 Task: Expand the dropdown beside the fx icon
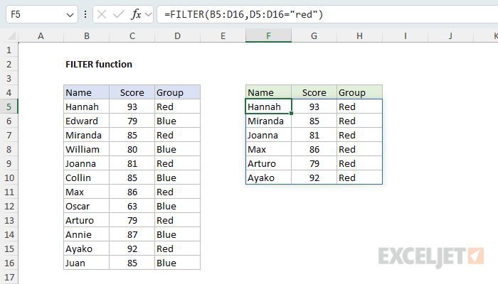[x=148, y=14]
